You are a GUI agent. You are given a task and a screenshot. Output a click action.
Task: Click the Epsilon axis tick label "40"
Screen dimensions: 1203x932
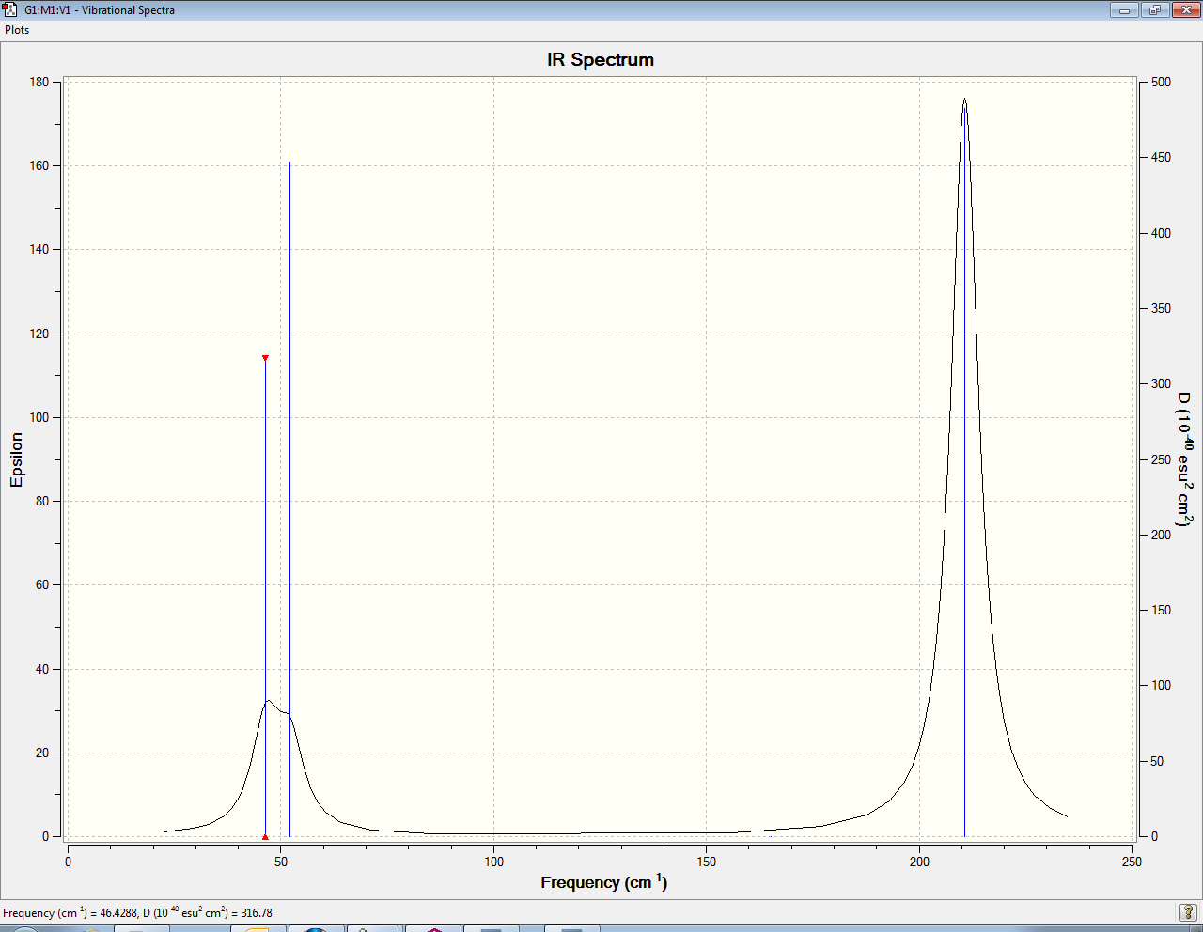[42, 669]
